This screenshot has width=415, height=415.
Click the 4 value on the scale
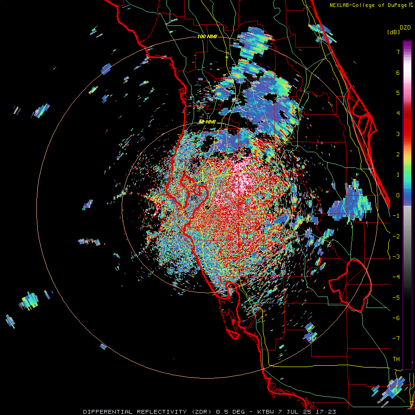pyautogui.click(x=398, y=113)
